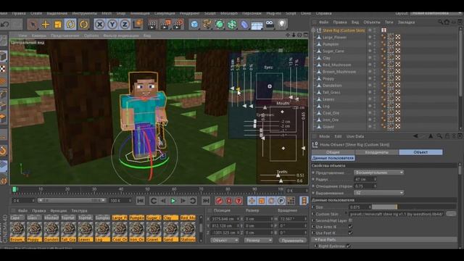This screenshot has width=464, height=261.
Task: Open the green generator objects icon
Action: click(x=220, y=24)
